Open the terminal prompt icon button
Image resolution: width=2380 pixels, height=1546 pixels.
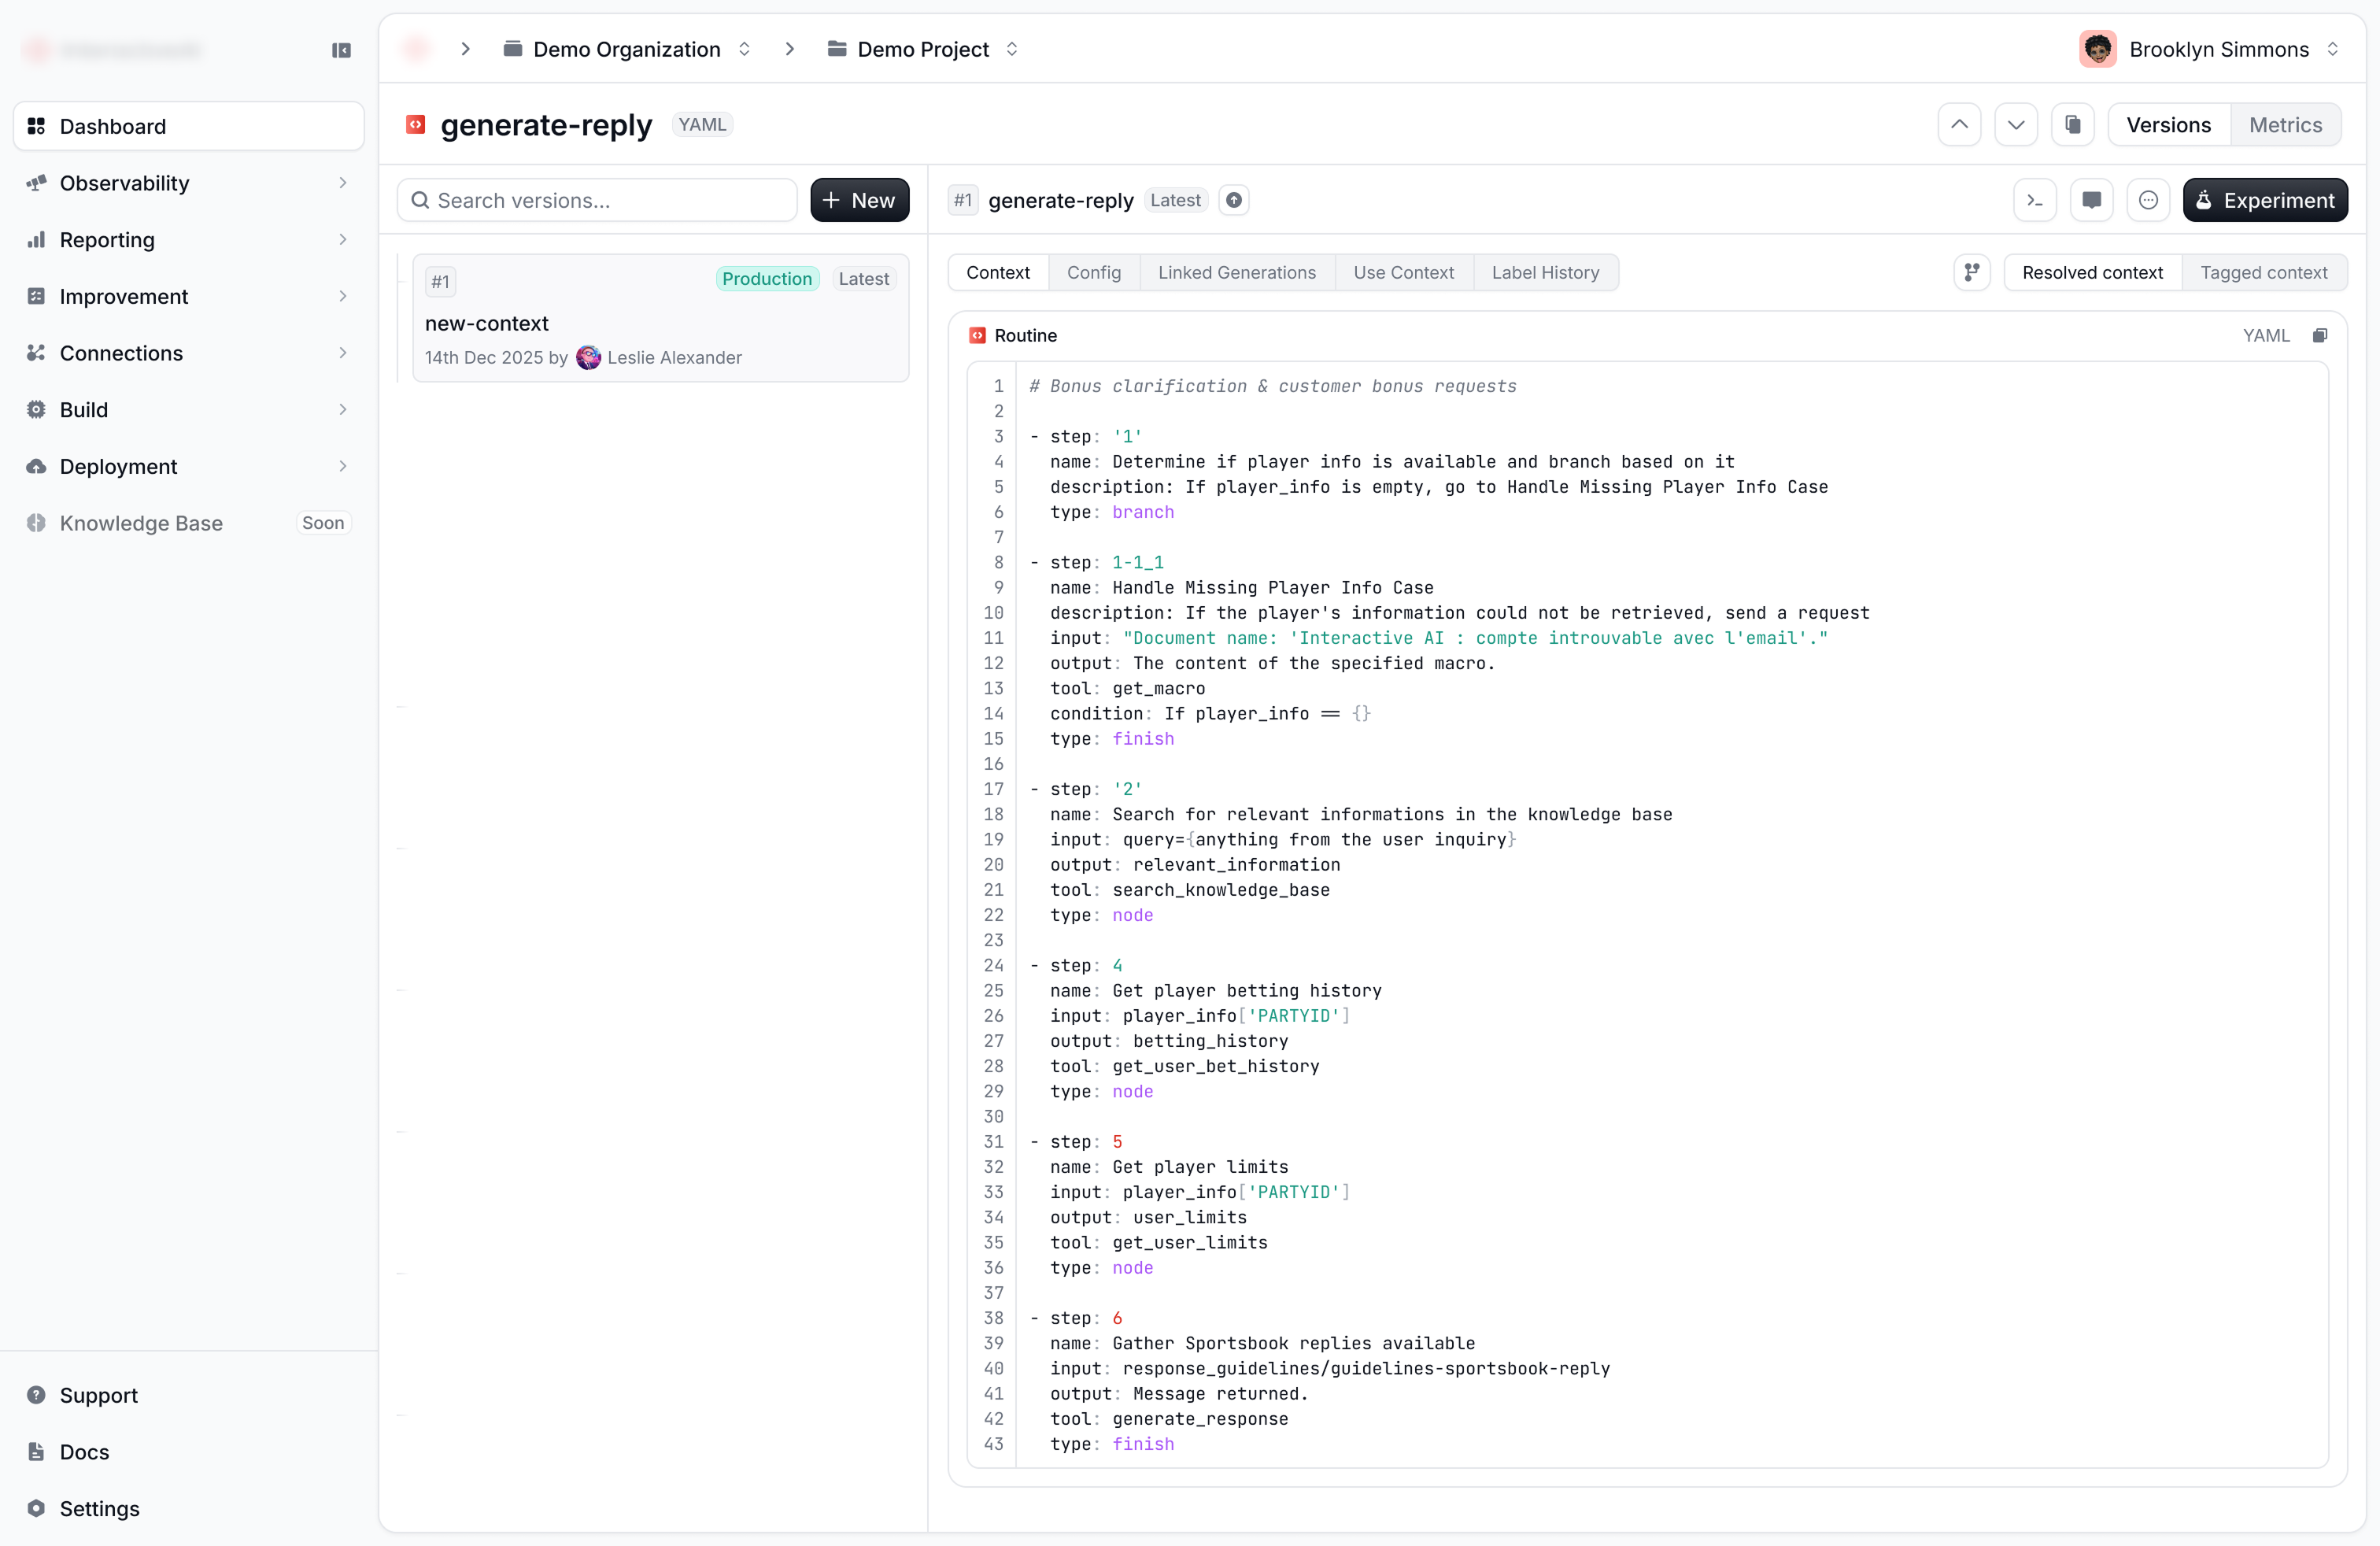click(2035, 200)
